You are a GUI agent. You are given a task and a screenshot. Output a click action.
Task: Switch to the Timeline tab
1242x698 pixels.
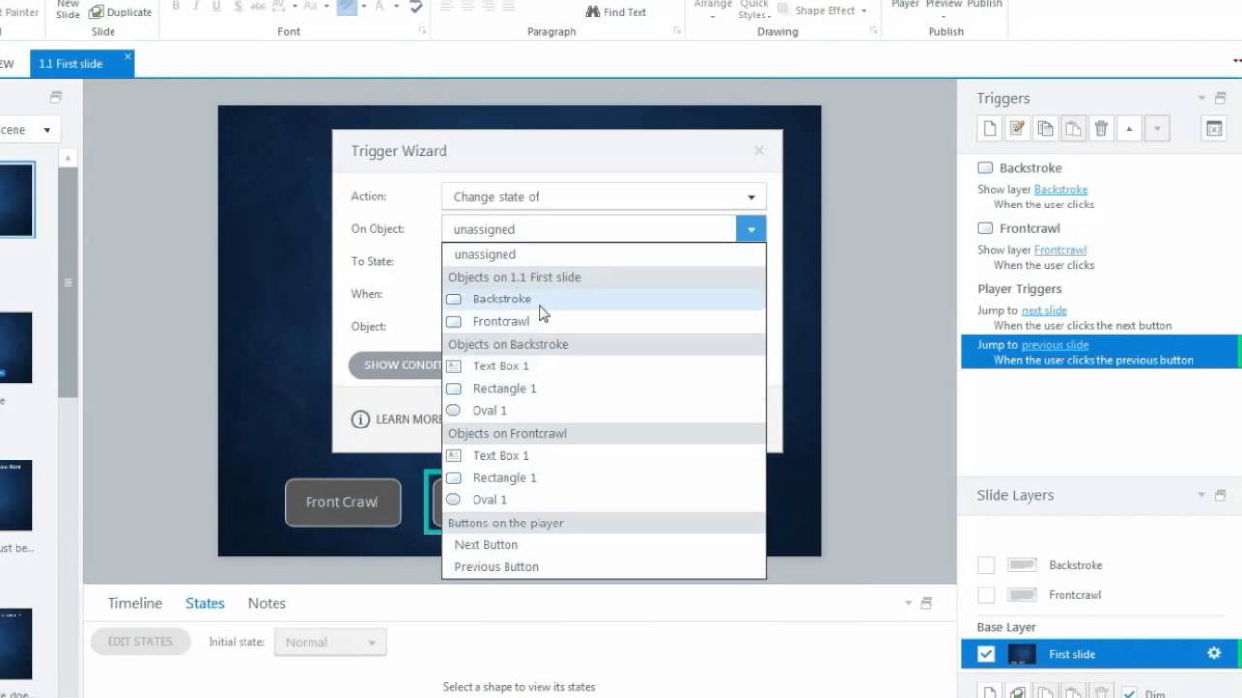point(135,603)
